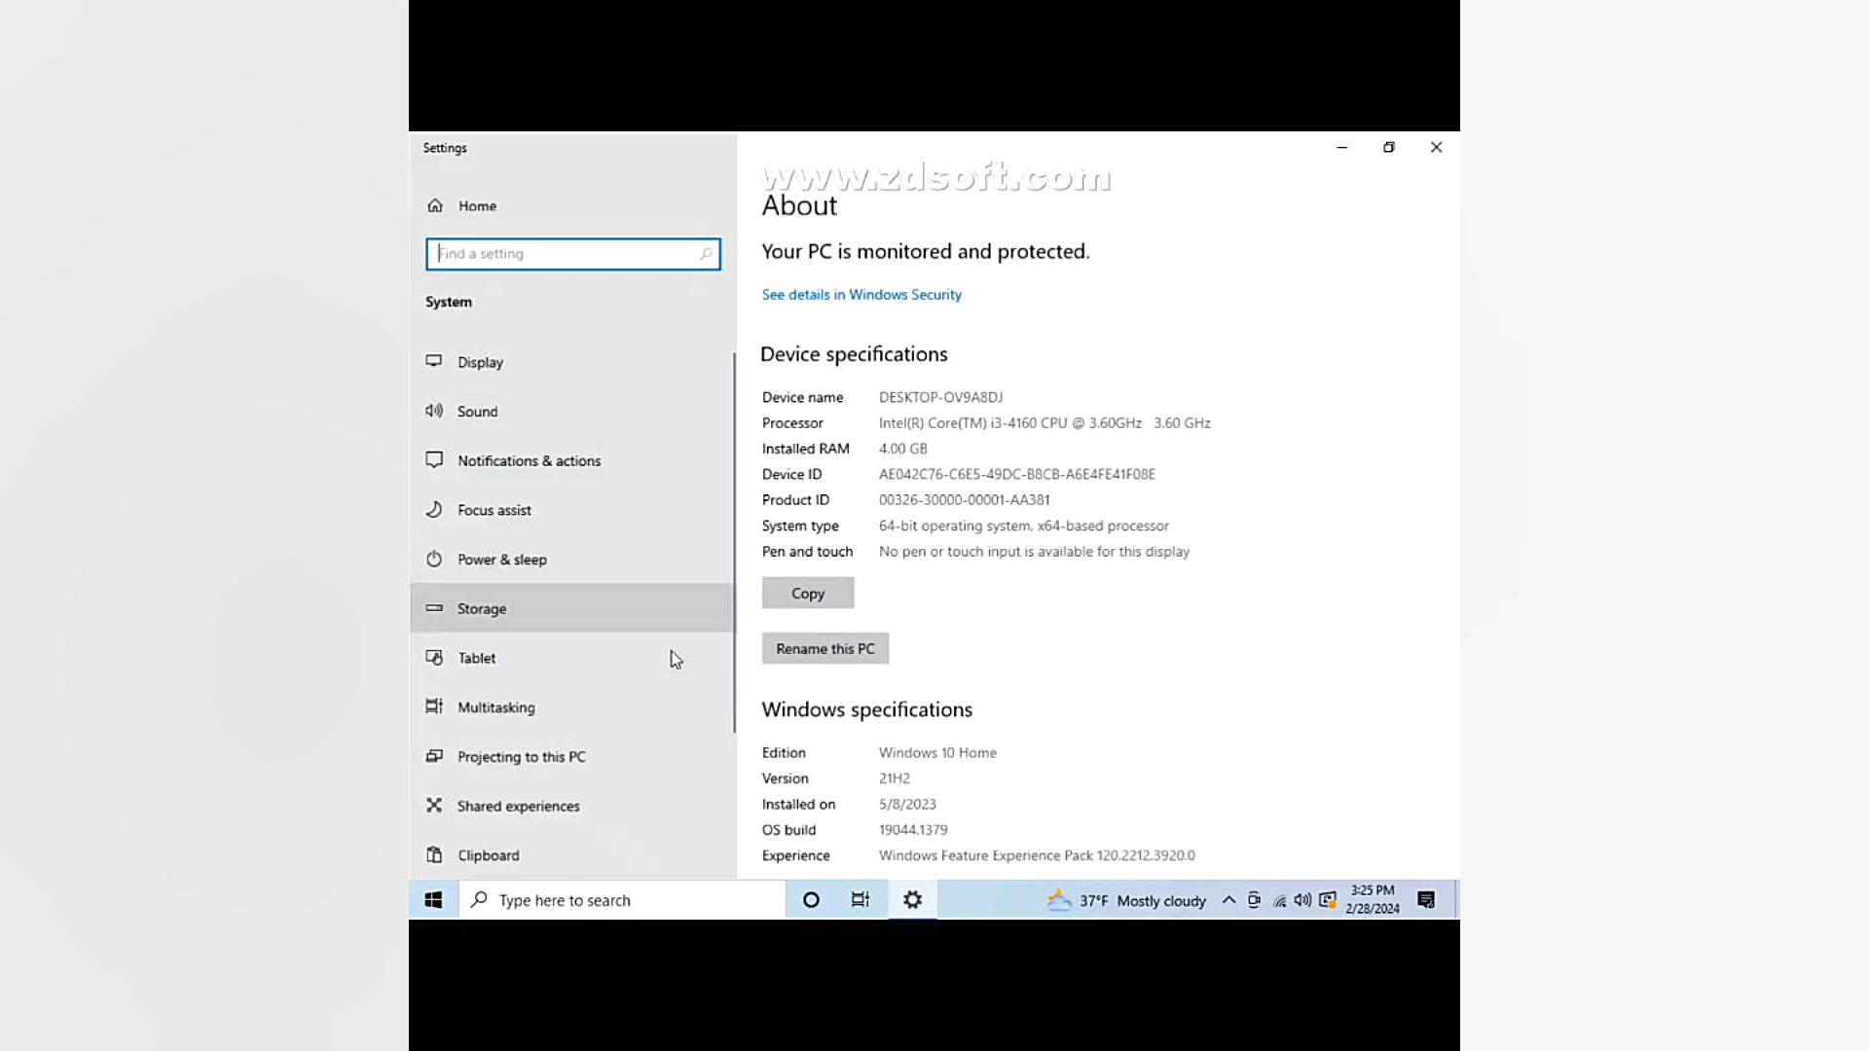1869x1051 pixels.
Task: Click Installed on date 5/8/2023
Action: (x=907, y=805)
